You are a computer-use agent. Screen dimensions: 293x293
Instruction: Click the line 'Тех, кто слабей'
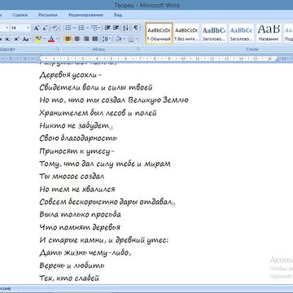point(69,278)
